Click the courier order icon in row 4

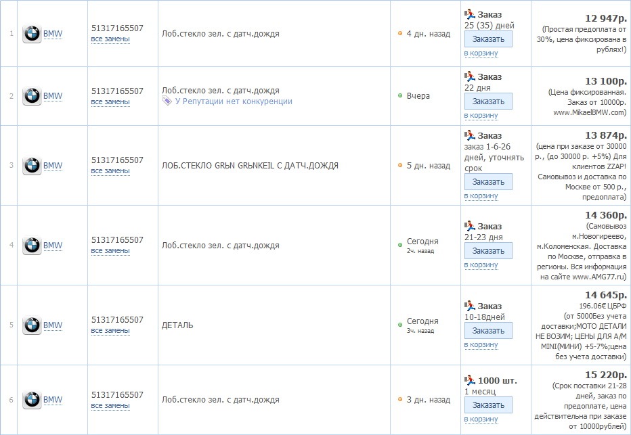pyautogui.click(x=469, y=225)
